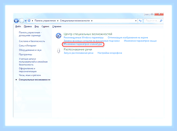This screenshot has height=131, width=177.
Task: Open 'Часы, язык и регион' category
Action: pos(30,75)
